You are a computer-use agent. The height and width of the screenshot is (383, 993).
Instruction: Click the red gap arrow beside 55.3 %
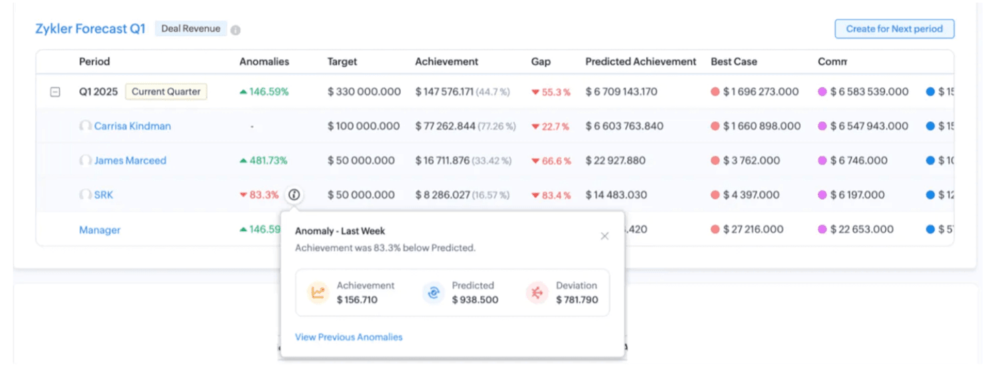pyautogui.click(x=535, y=93)
